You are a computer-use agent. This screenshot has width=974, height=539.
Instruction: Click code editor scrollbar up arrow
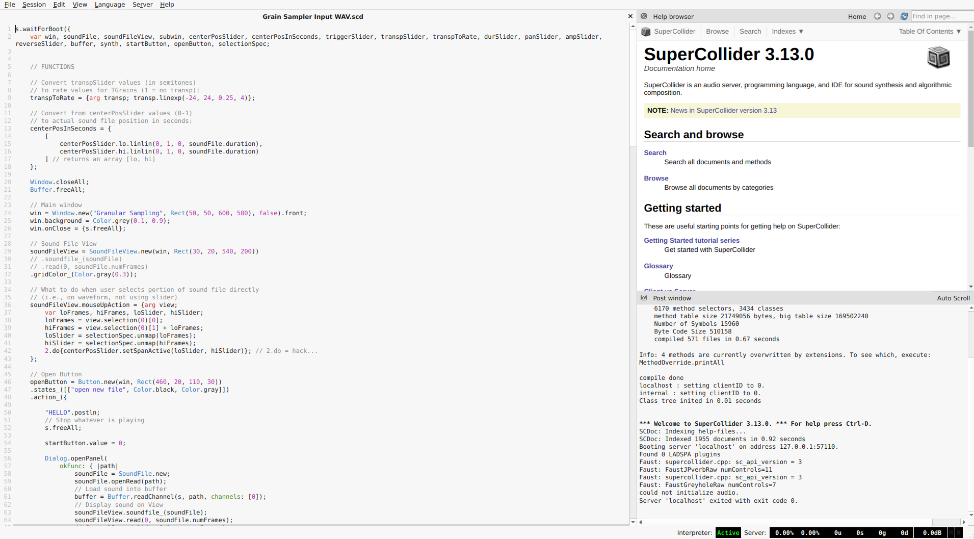633,25
